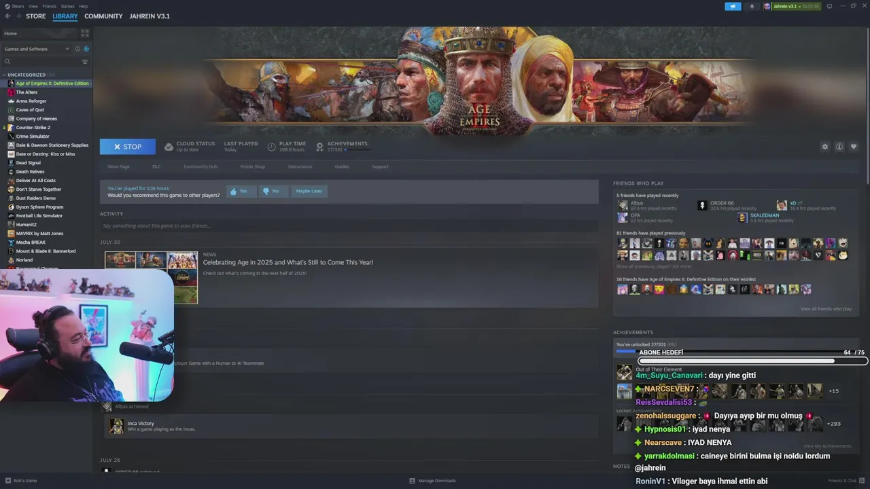870x489 pixels.
Task: Click SKALEDMAN friend avatar
Action: coord(742,217)
